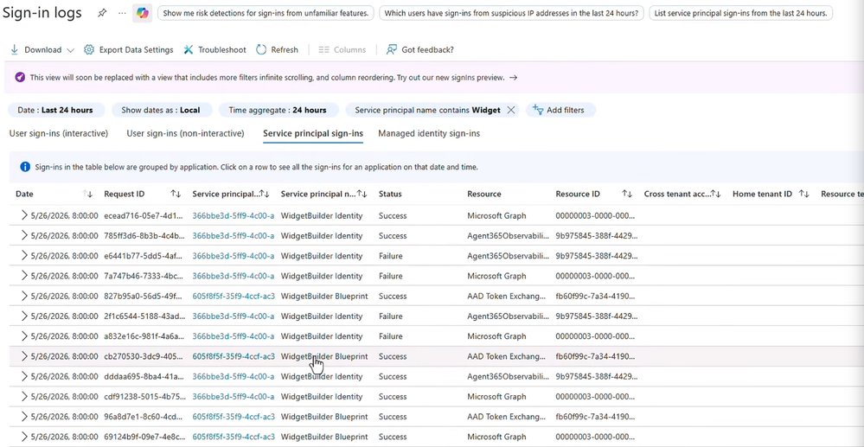
Task: Switch to User sign-ins (interactive) tab
Action: tap(59, 133)
